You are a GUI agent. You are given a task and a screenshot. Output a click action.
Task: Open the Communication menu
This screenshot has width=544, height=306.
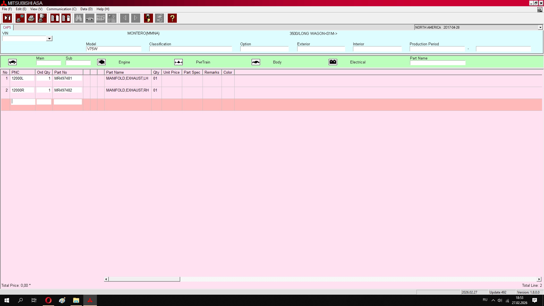tap(61, 9)
